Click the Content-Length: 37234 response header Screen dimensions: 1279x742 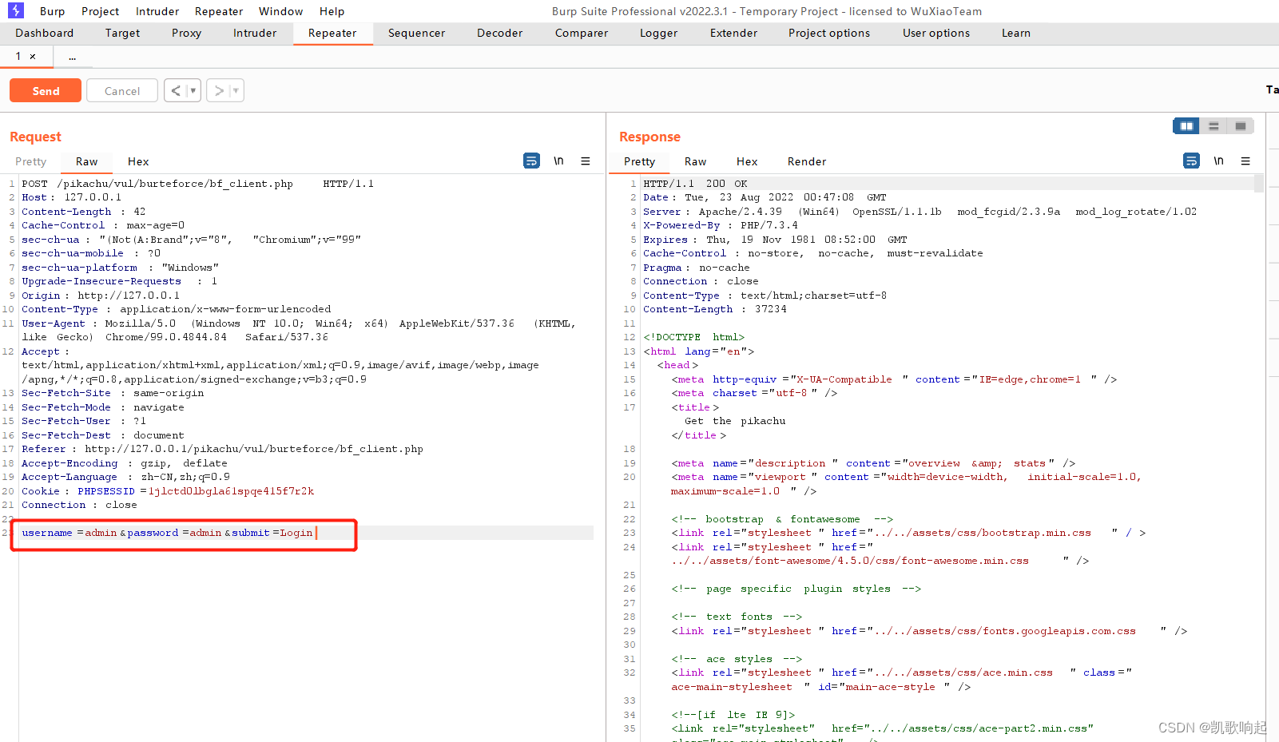(715, 309)
